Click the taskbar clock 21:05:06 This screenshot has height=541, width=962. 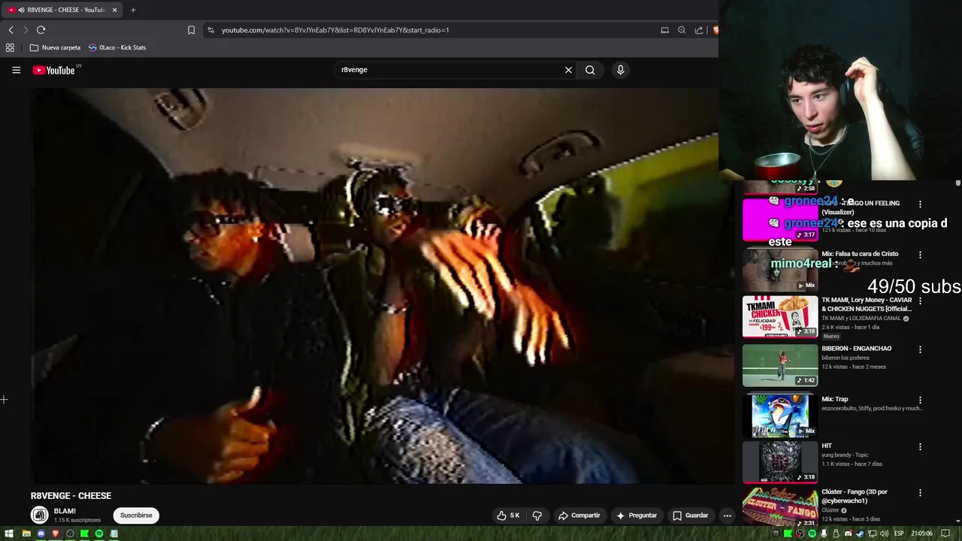click(922, 533)
